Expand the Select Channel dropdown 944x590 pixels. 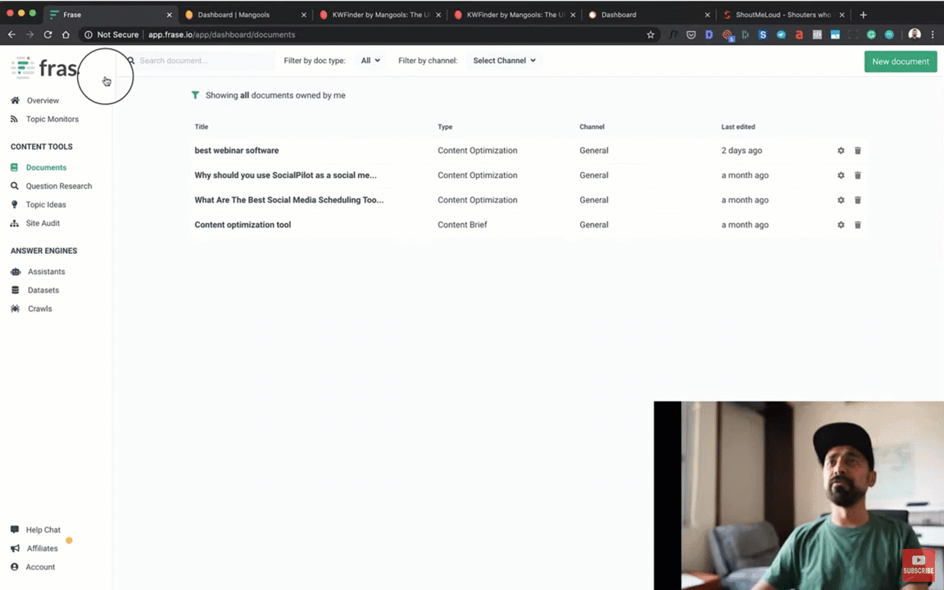pos(504,61)
